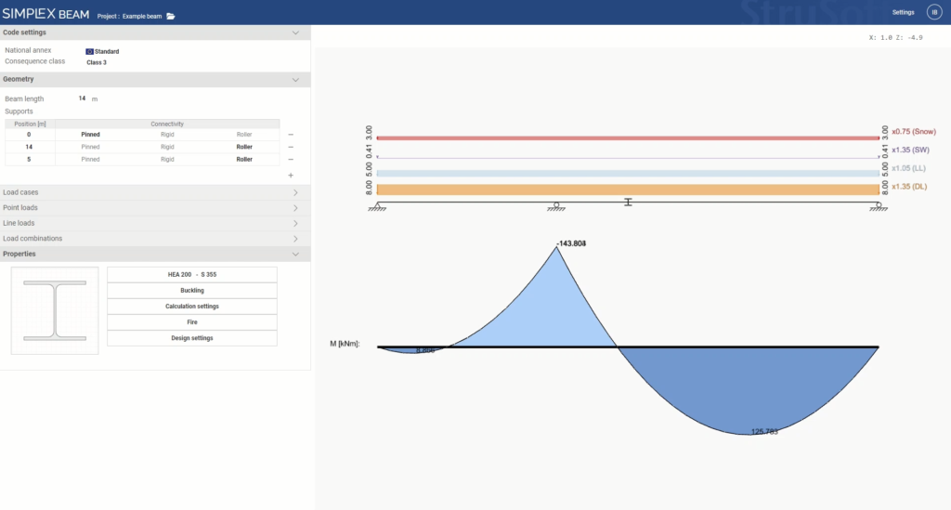The width and height of the screenshot is (951, 510).
Task: Remove the support at position 14
Action: tap(291, 147)
